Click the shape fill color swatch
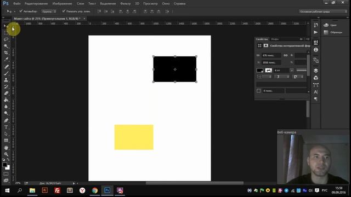Viewport: 351px width, 197px height. [260, 71]
